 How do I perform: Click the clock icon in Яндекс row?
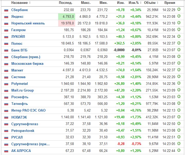179,16
